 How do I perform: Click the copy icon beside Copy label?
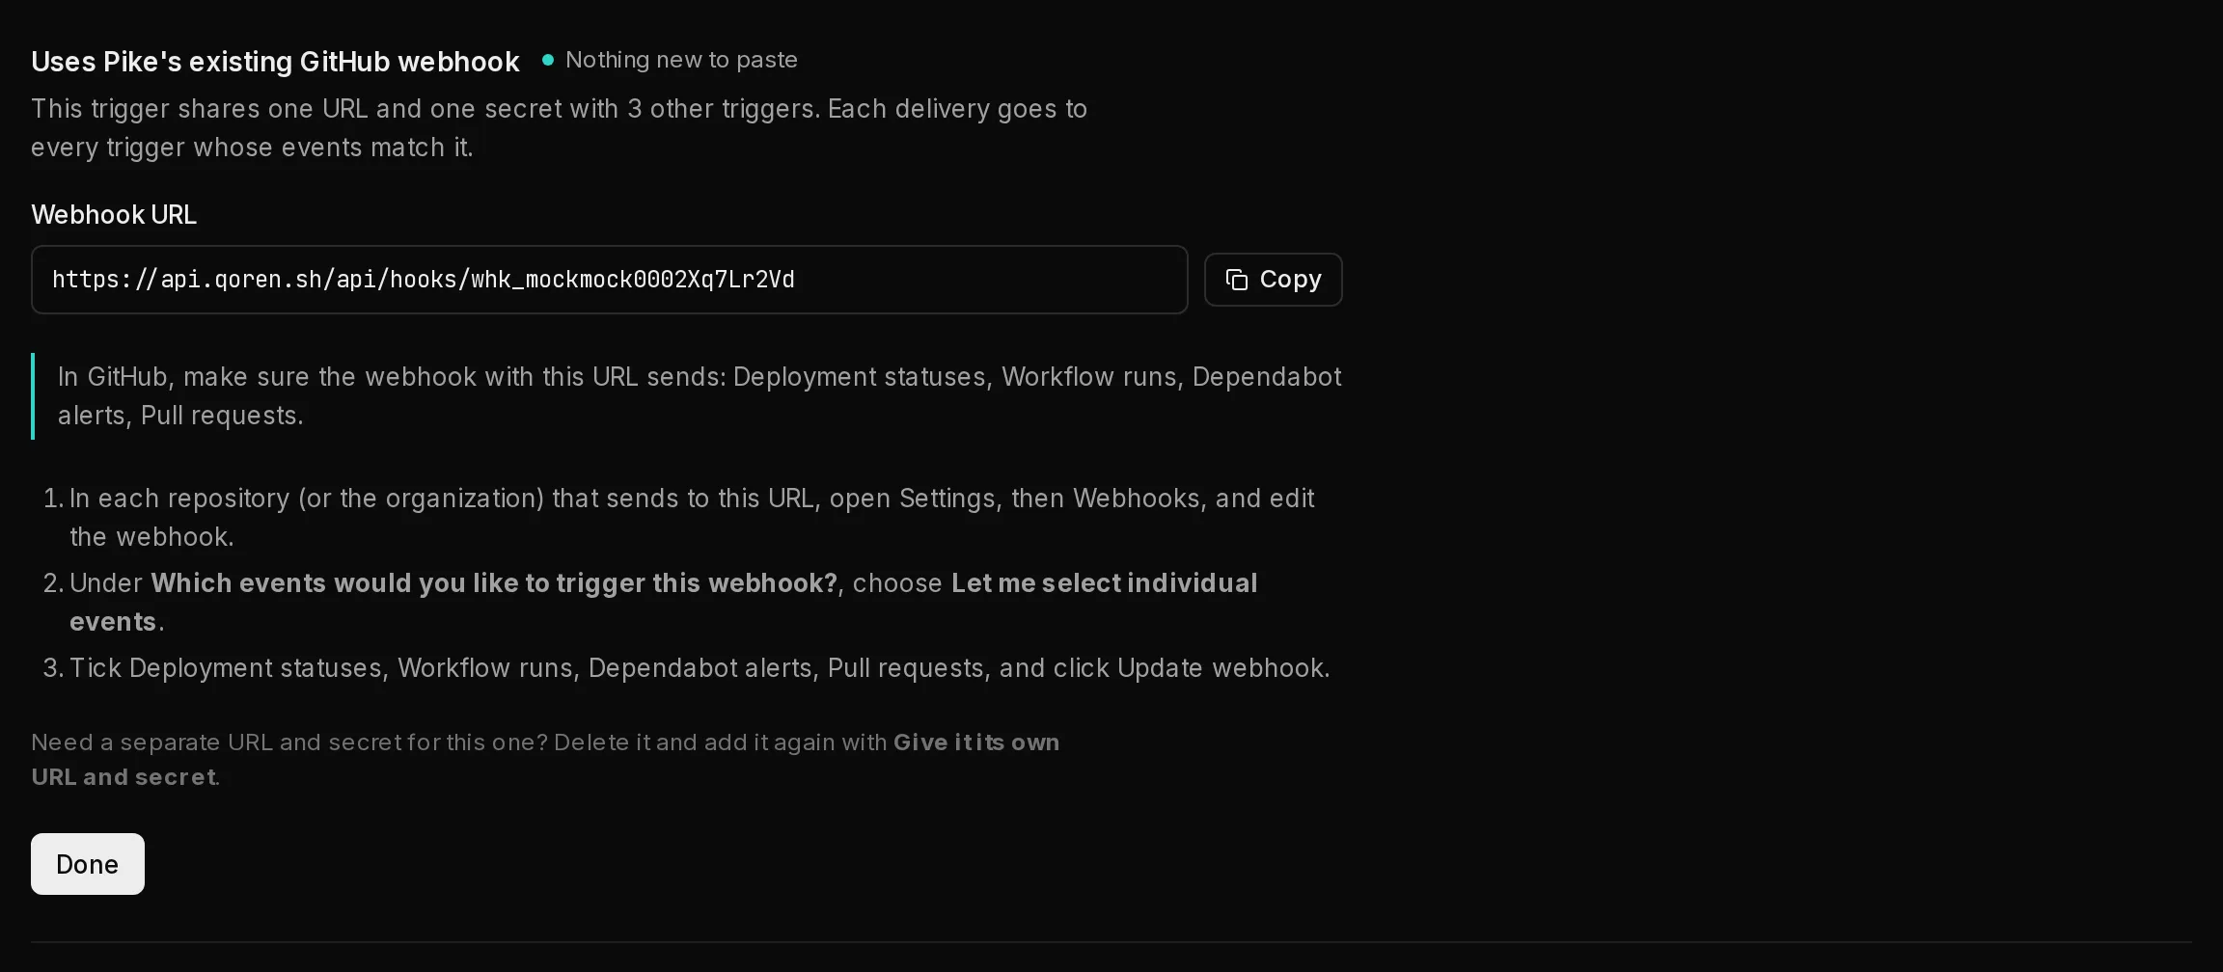tap(1237, 280)
